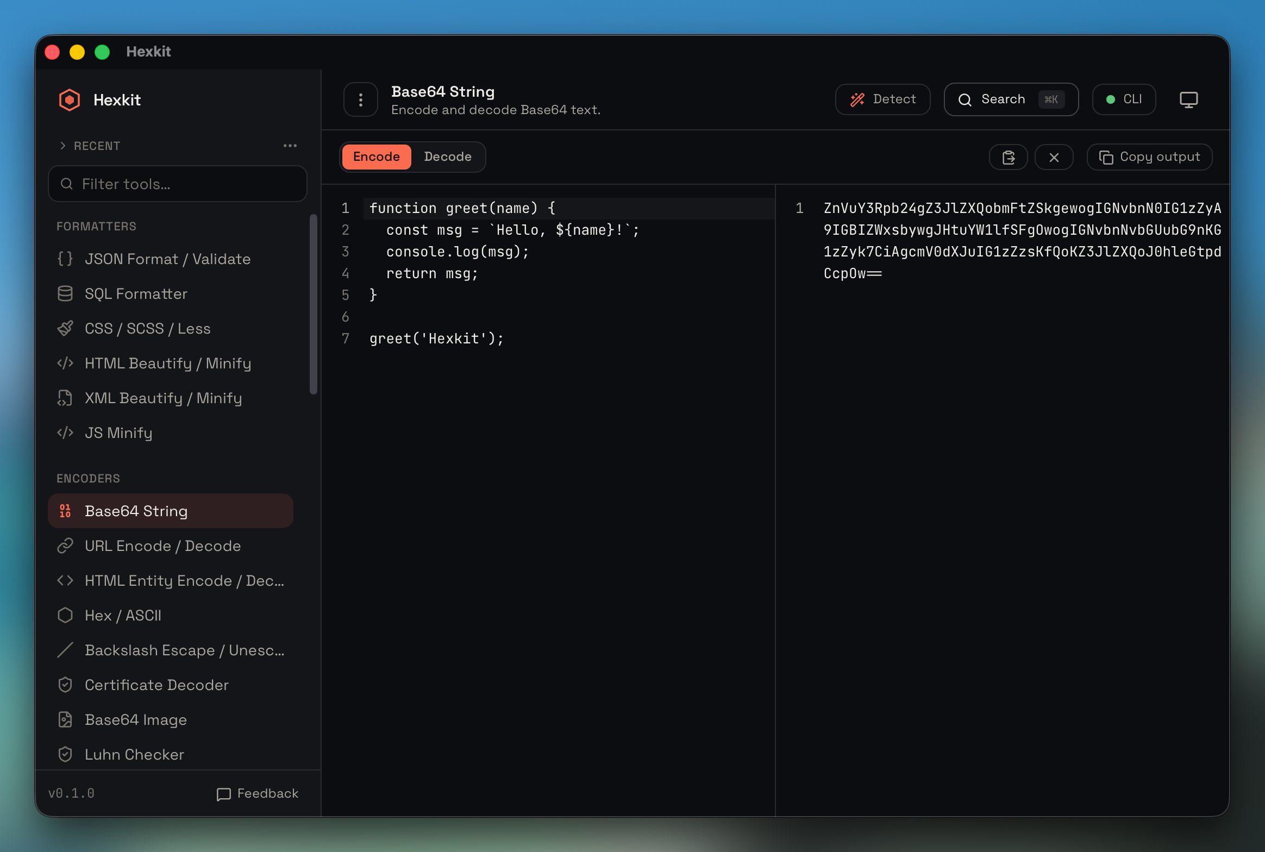1265x852 pixels.
Task: Open the Certificate Decoder tool
Action: tap(171, 685)
